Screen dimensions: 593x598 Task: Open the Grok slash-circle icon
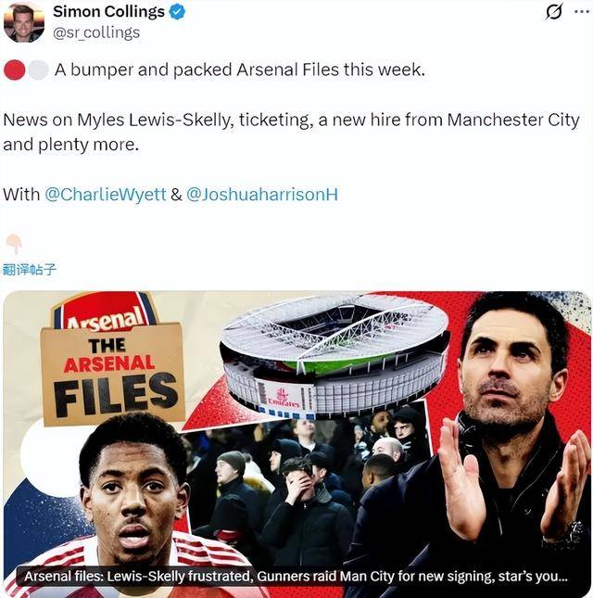tap(553, 12)
